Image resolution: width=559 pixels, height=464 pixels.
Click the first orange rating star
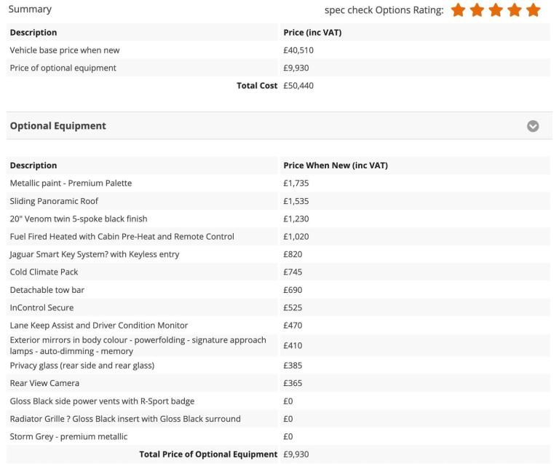click(458, 10)
